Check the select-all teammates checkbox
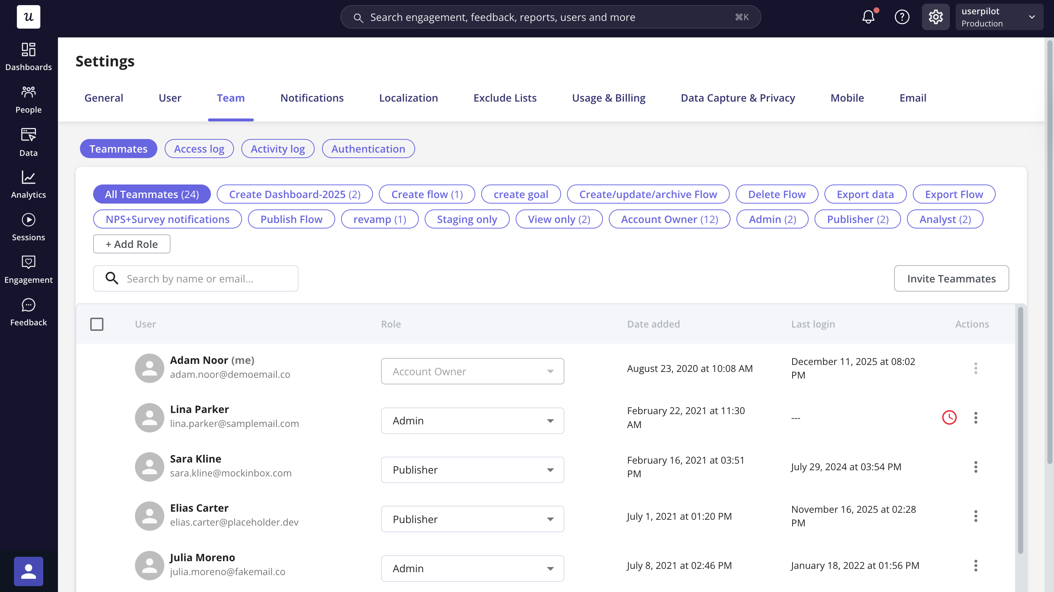The width and height of the screenshot is (1054, 592). [96, 324]
